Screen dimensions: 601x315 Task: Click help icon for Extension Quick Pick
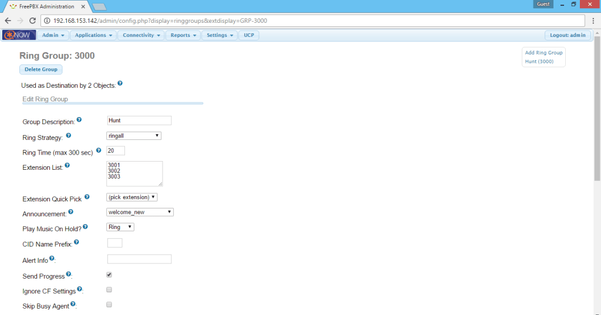[87, 197]
